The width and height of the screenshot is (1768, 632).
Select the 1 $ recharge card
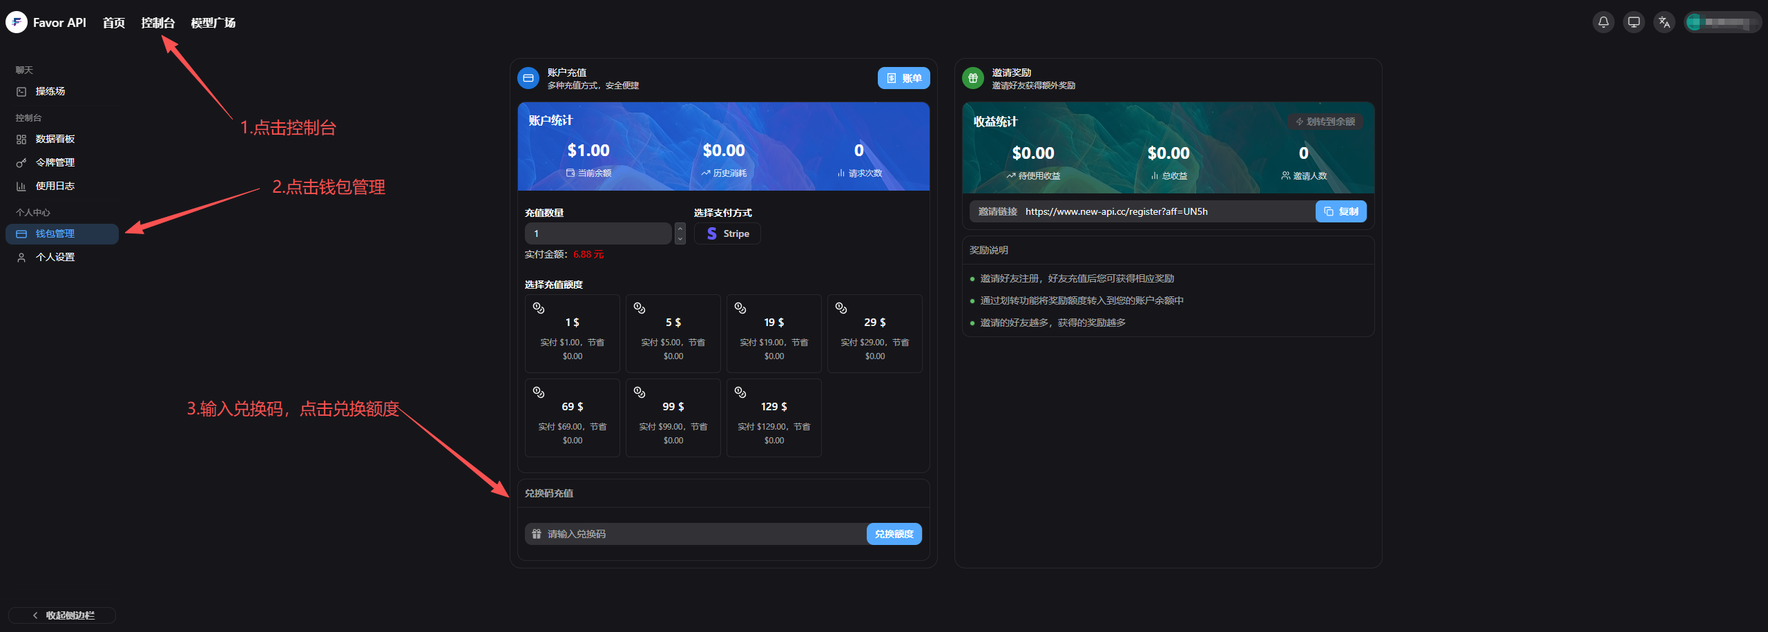tap(573, 334)
